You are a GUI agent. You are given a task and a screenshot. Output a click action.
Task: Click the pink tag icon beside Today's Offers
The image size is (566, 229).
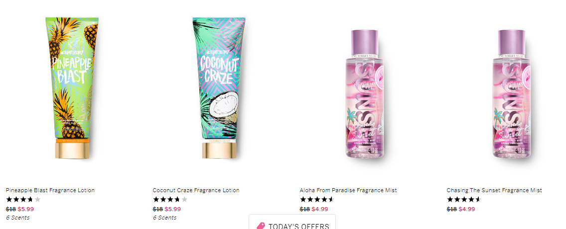pyautogui.click(x=261, y=226)
